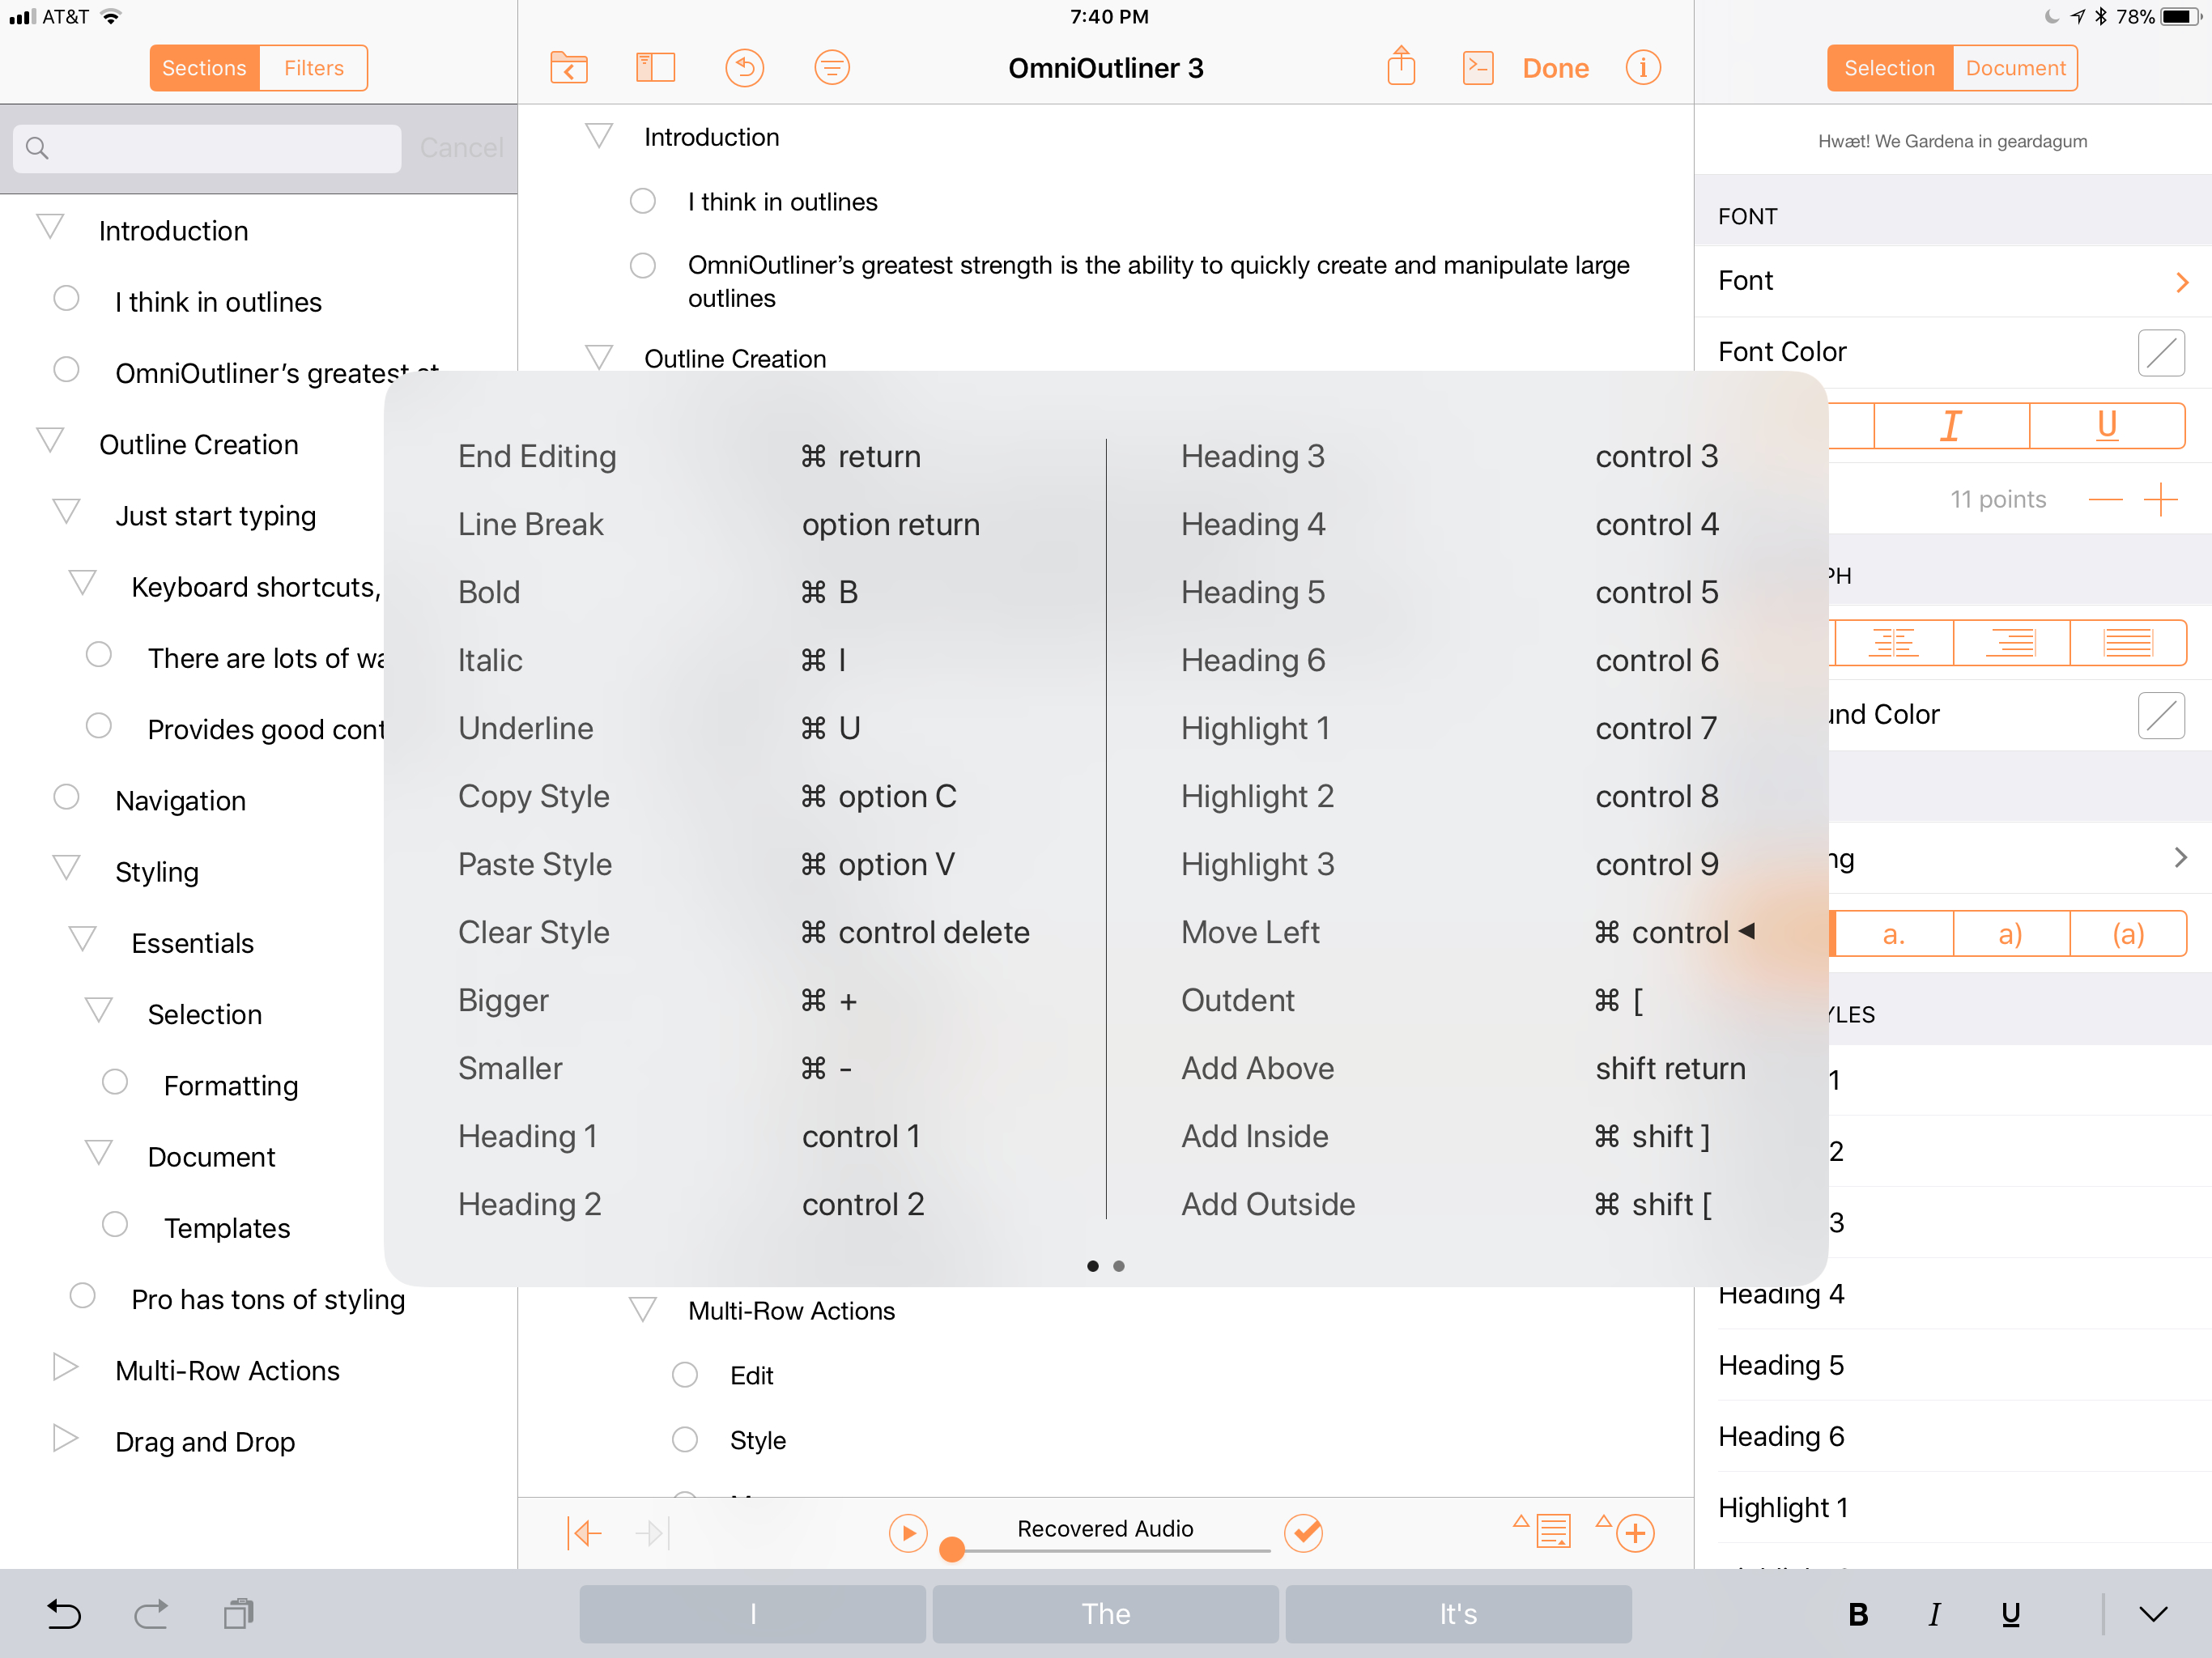Apply italic in inspector style bar

pyautogui.click(x=1951, y=426)
